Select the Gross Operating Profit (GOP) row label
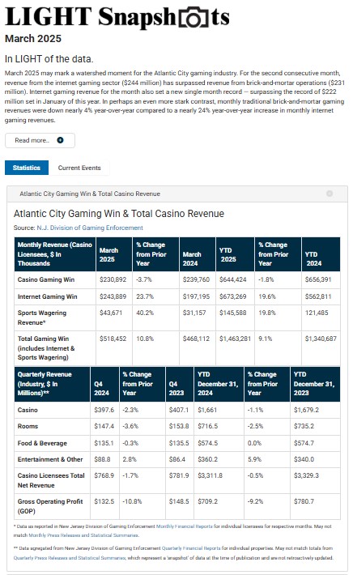Image resolution: width=353 pixels, height=575 pixels. coord(50,506)
